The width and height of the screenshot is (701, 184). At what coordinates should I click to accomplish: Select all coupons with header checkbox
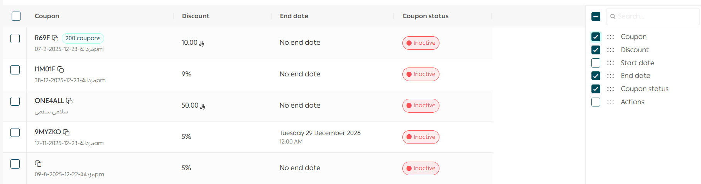point(16,16)
